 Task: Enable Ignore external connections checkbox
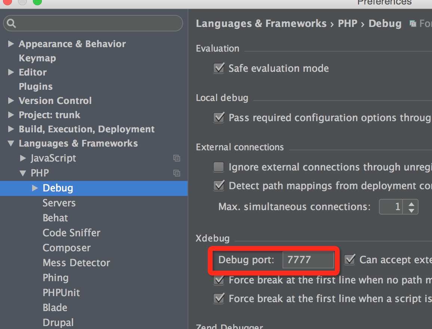[x=219, y=167]
